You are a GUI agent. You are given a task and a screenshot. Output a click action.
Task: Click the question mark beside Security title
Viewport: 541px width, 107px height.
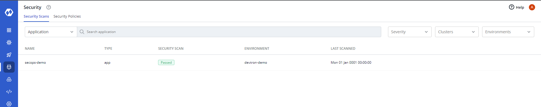pyautogui.click(x=48, y=7)
